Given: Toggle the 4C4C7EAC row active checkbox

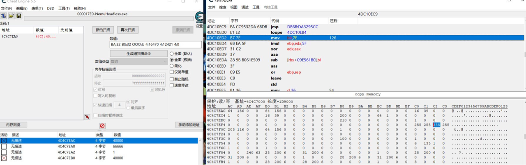Looking at the screenshot, I should tap(4, 140).
